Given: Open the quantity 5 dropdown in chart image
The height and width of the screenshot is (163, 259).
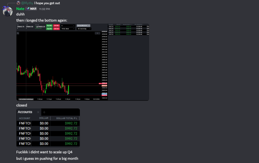Looking at the screenshot, I should [68, 25].
